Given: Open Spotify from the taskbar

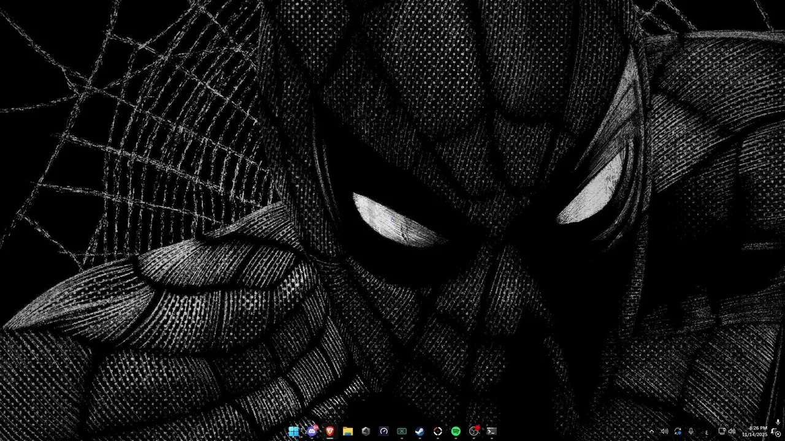Looking at the screenshot, I should [x=456, y=431].
